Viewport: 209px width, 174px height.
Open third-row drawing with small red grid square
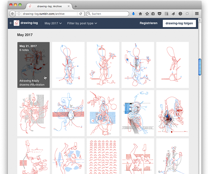[x=33, y=156]
